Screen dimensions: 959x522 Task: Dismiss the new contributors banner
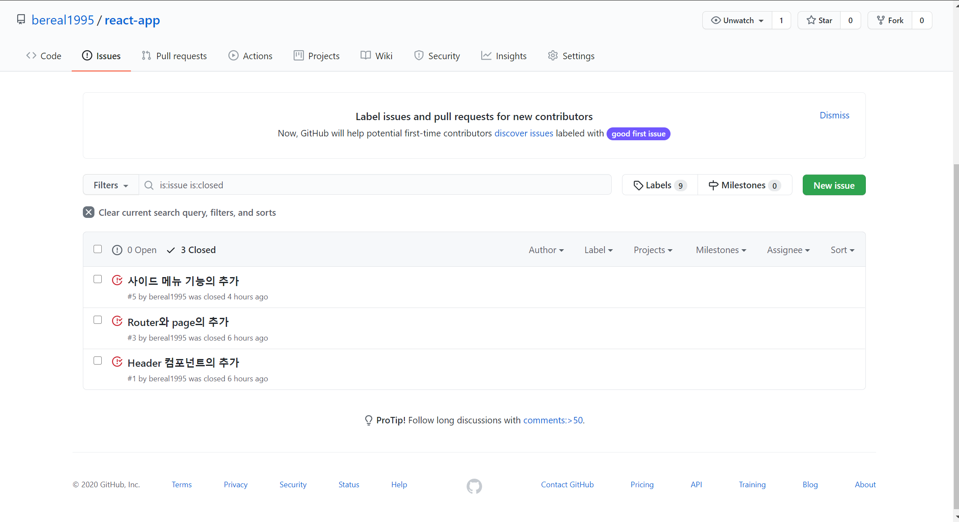point(834,115)
